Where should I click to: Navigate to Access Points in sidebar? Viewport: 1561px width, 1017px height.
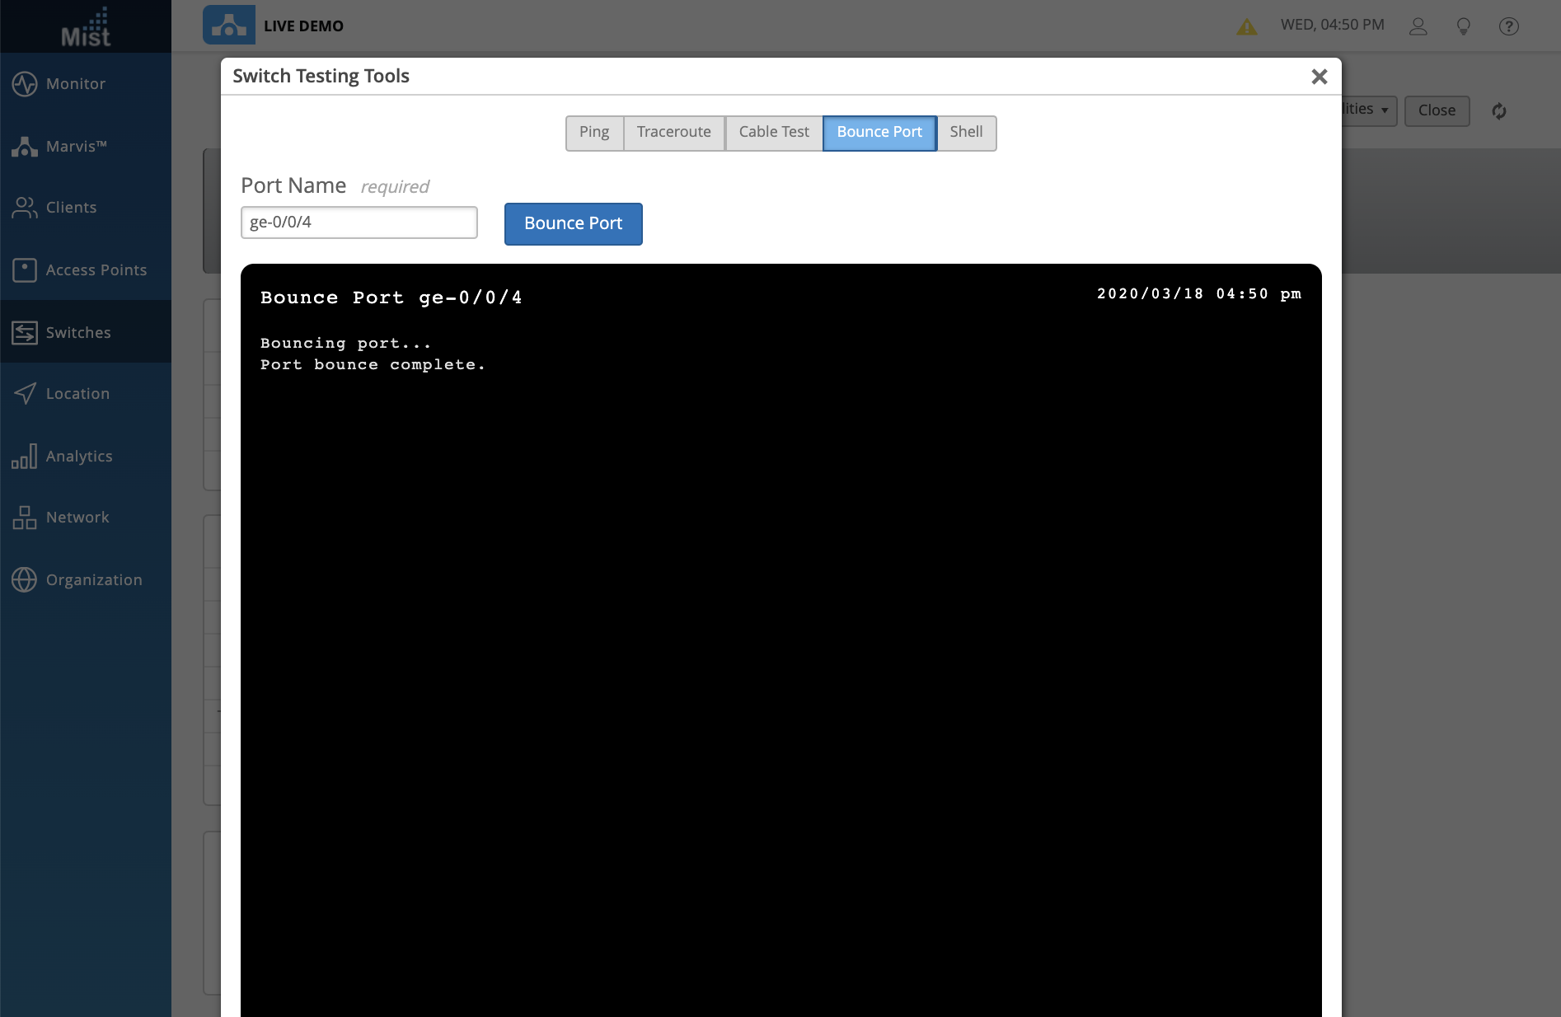(96, 270)
